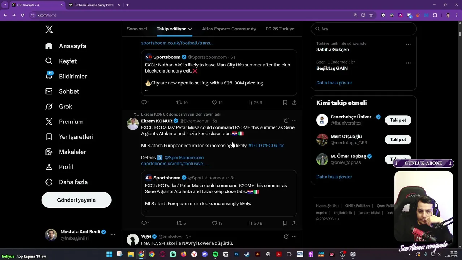
Task: Expand the Takip ediliyor dropdown chevron
Action: tap(190, 29)
